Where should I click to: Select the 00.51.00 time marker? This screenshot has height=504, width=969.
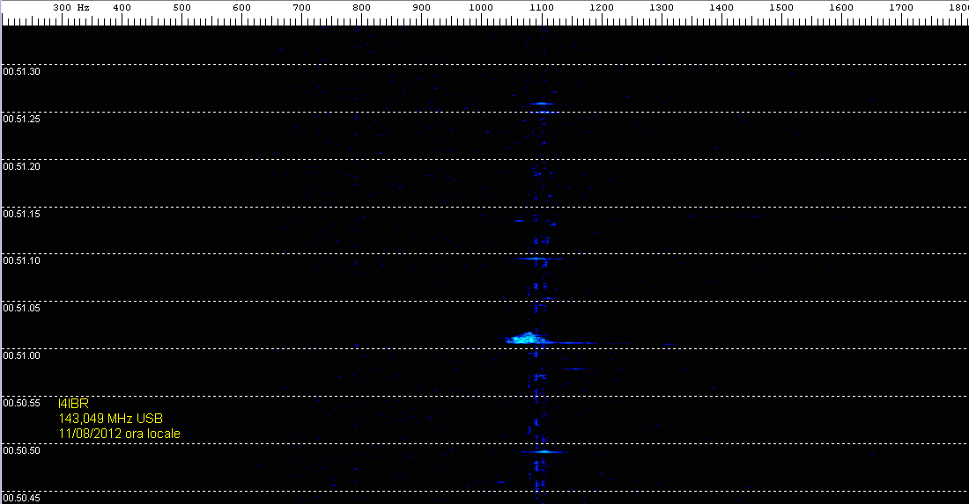pos(22,355)
